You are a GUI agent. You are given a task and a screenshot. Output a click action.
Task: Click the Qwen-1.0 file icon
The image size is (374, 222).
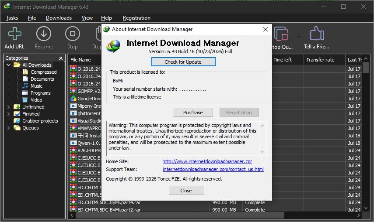(x=73, y=143)
